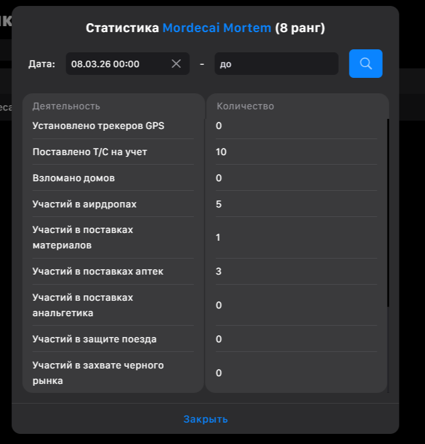Clear the start date with X icon
Image resolution: width=425 pixels, height=444 pixels.
tap(176, 64)
